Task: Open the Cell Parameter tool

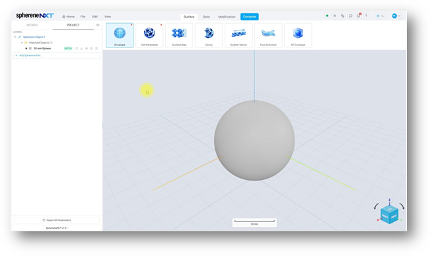Action: pos(149,35)
